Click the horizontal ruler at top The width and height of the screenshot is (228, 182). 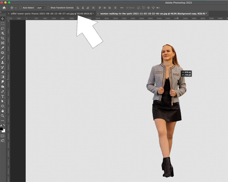click(x=119, y=19)
